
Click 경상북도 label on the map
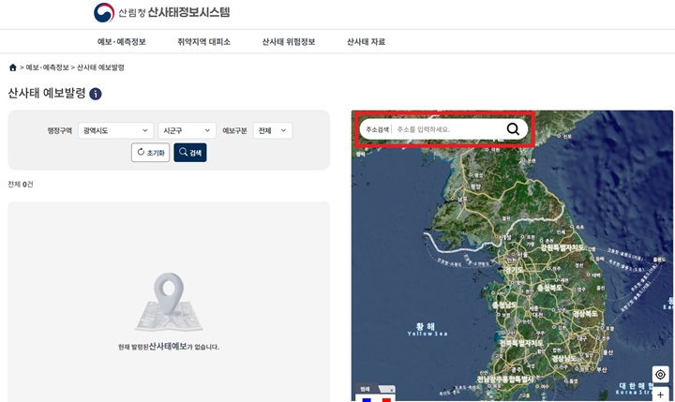[585, 314]
